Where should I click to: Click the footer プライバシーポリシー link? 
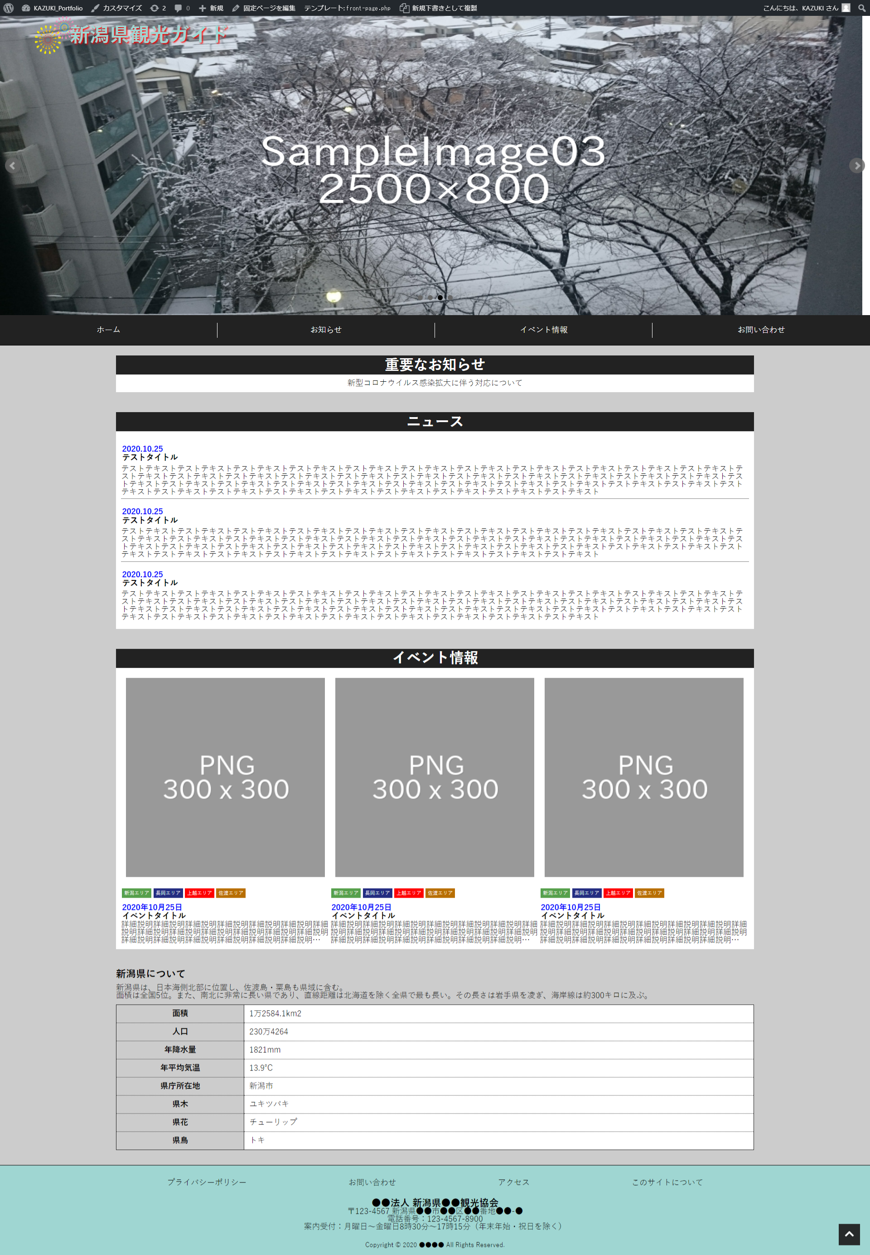[207, 1182]
